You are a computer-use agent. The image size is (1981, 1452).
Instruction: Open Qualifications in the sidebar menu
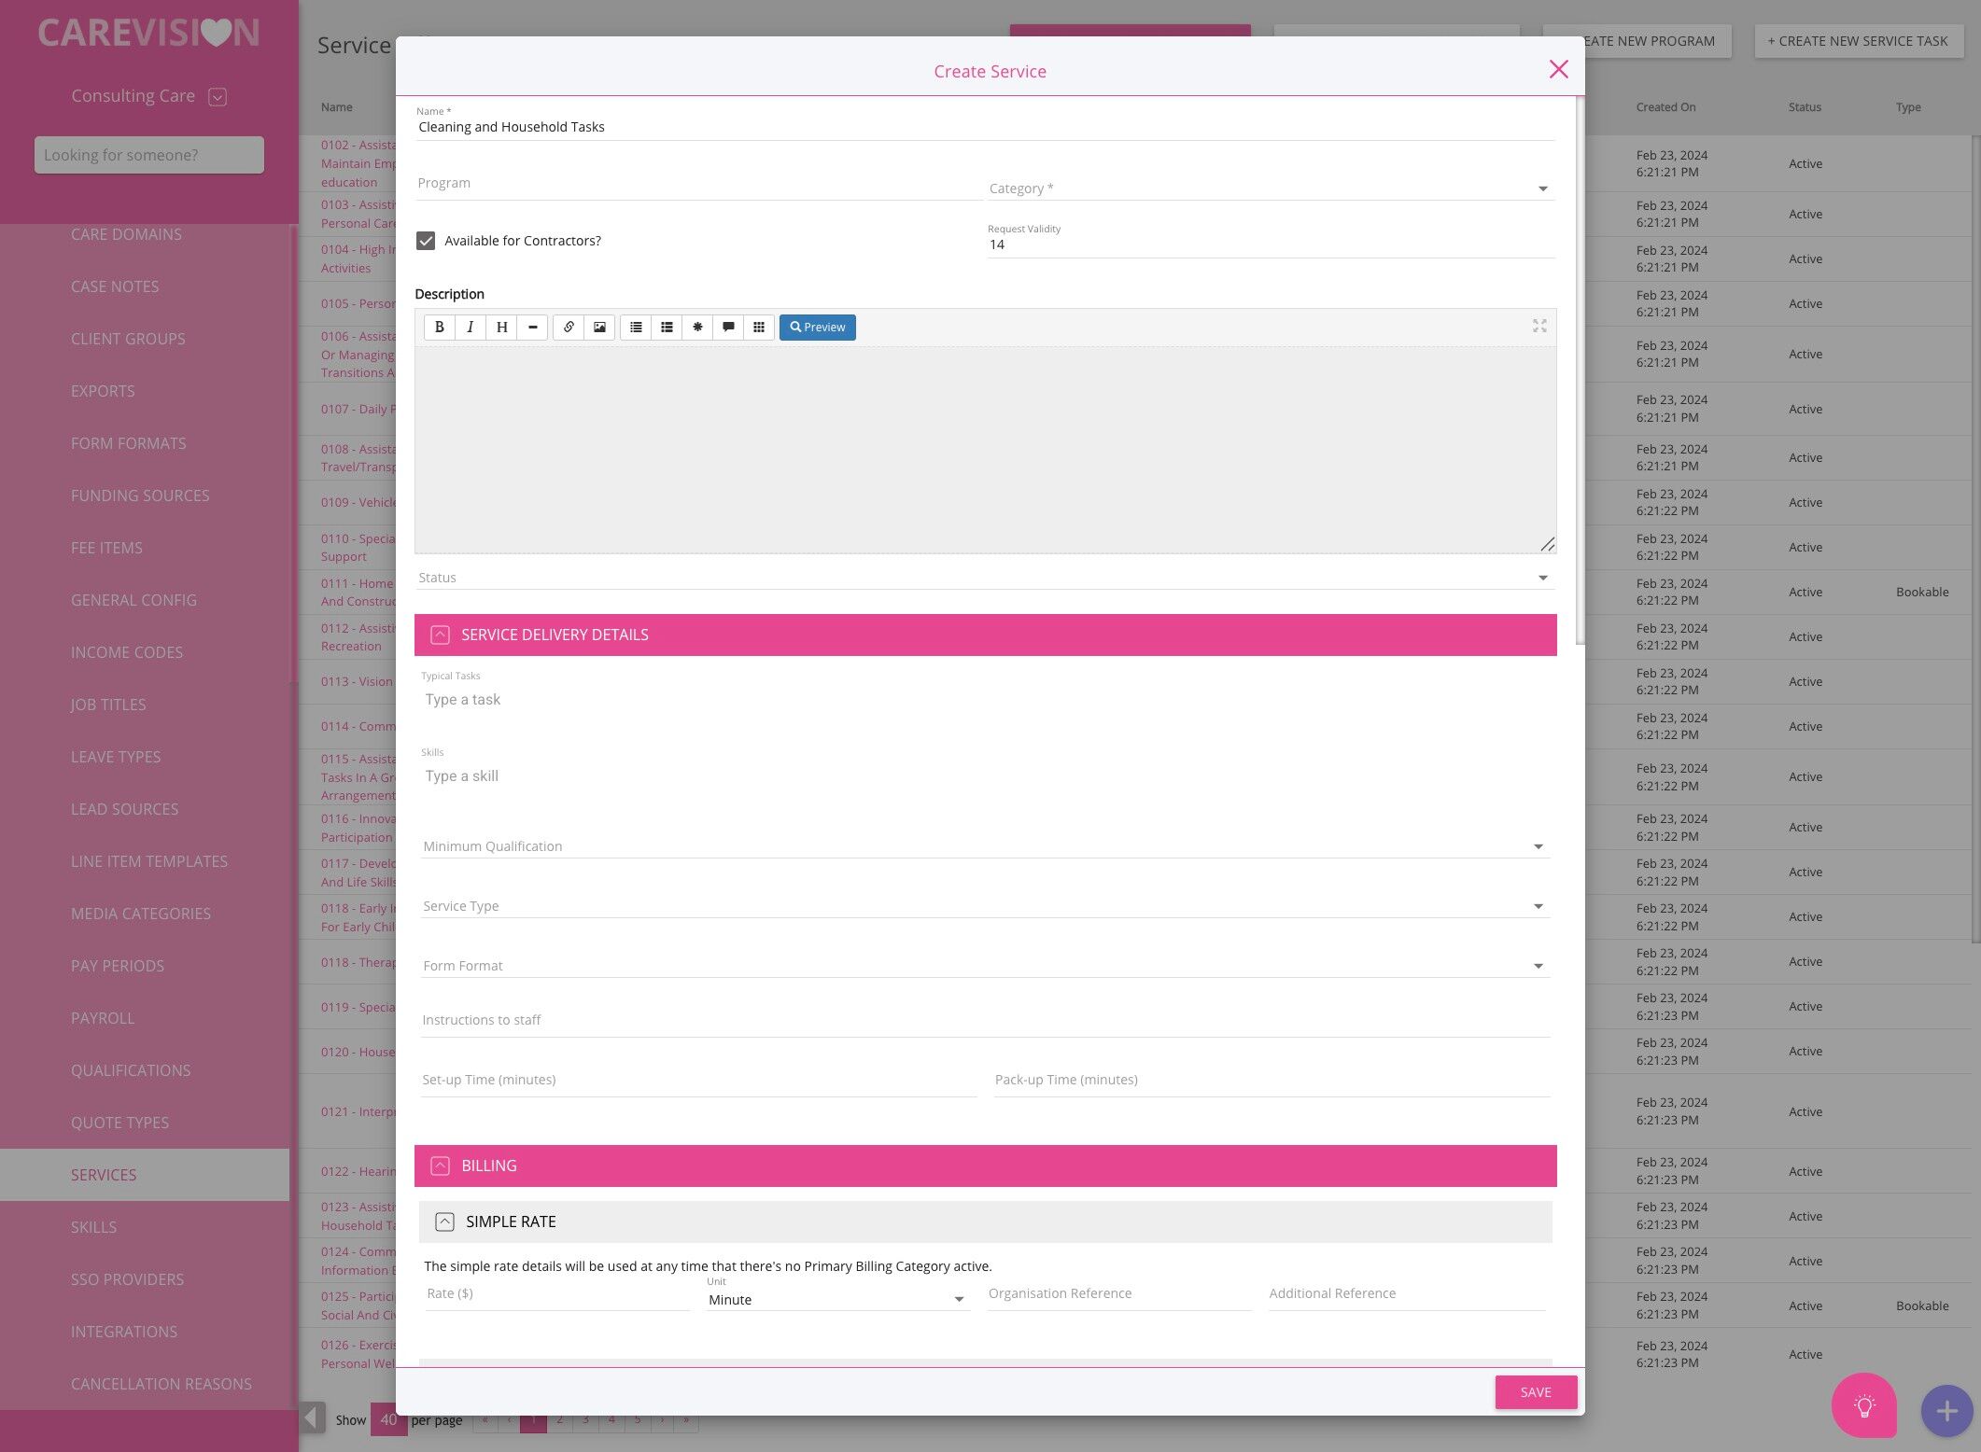pyautogui.click(x=131, y=1070)
